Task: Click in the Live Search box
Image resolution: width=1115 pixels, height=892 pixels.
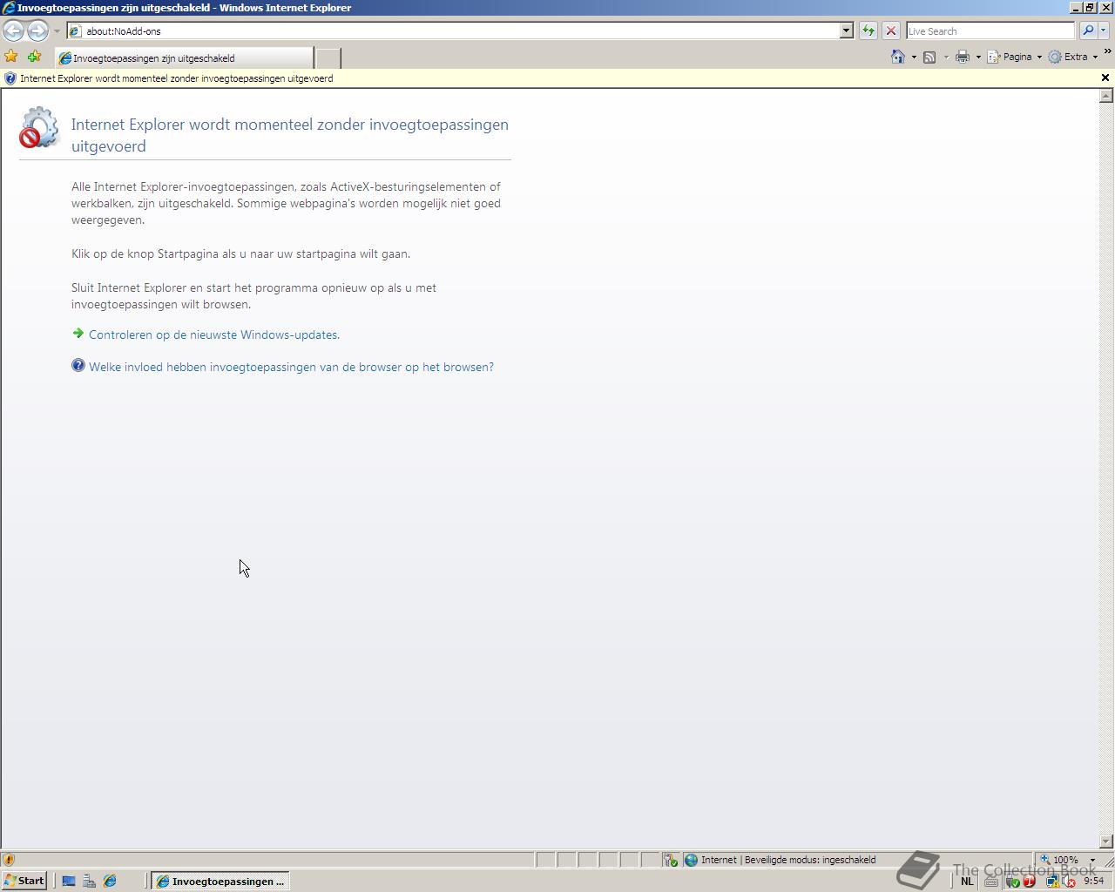Action: click(x=990, y=30)
